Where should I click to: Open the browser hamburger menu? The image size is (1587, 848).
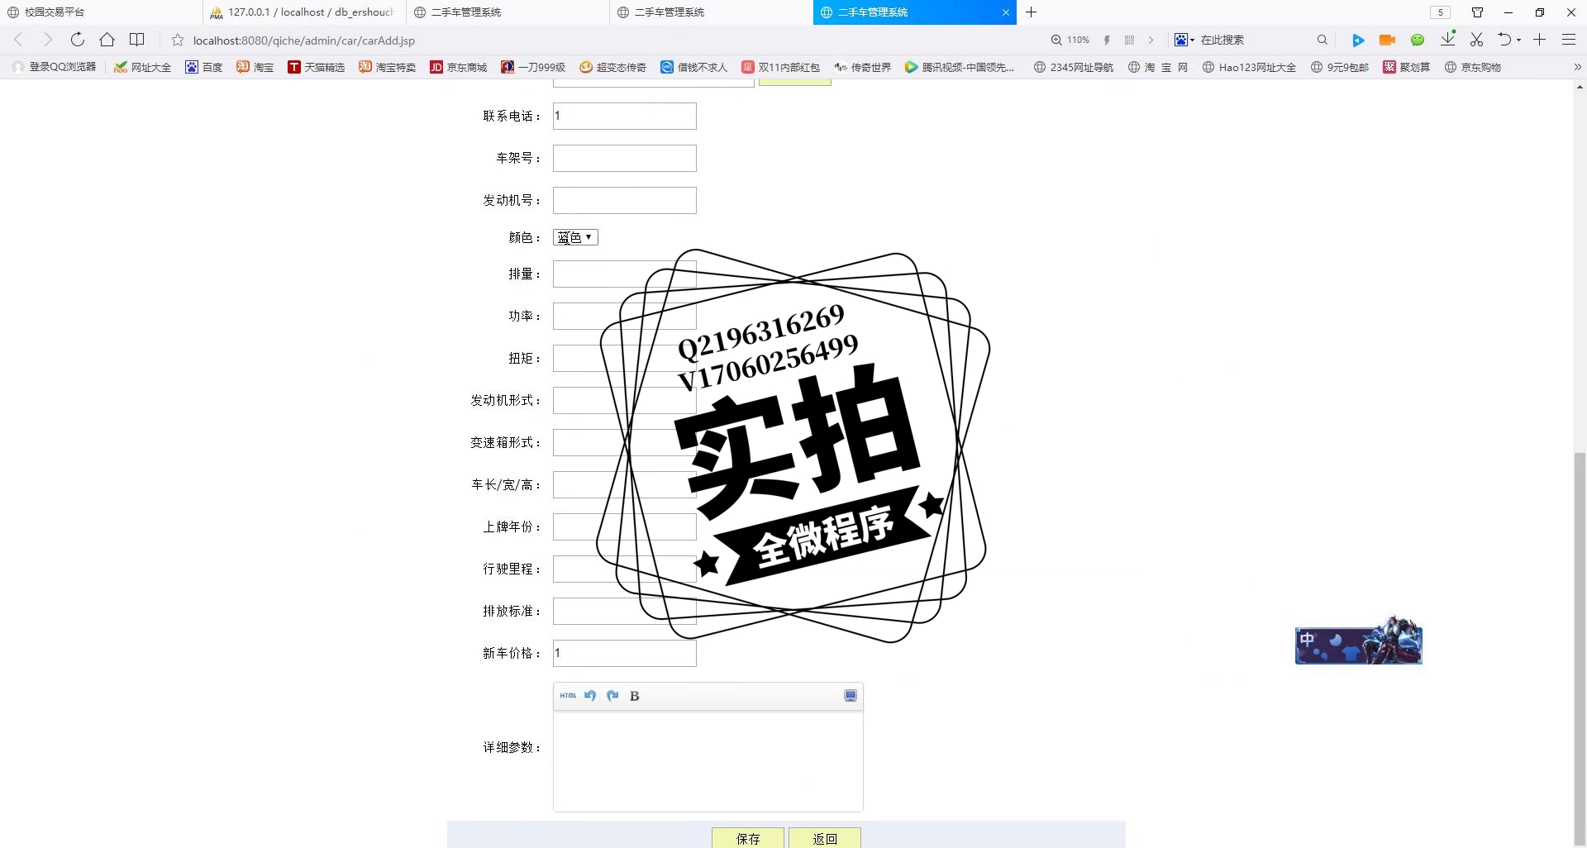1569,40
